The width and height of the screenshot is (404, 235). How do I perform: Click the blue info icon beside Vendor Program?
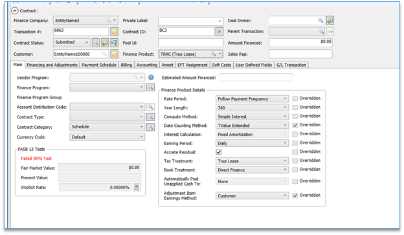coord(151,77)
